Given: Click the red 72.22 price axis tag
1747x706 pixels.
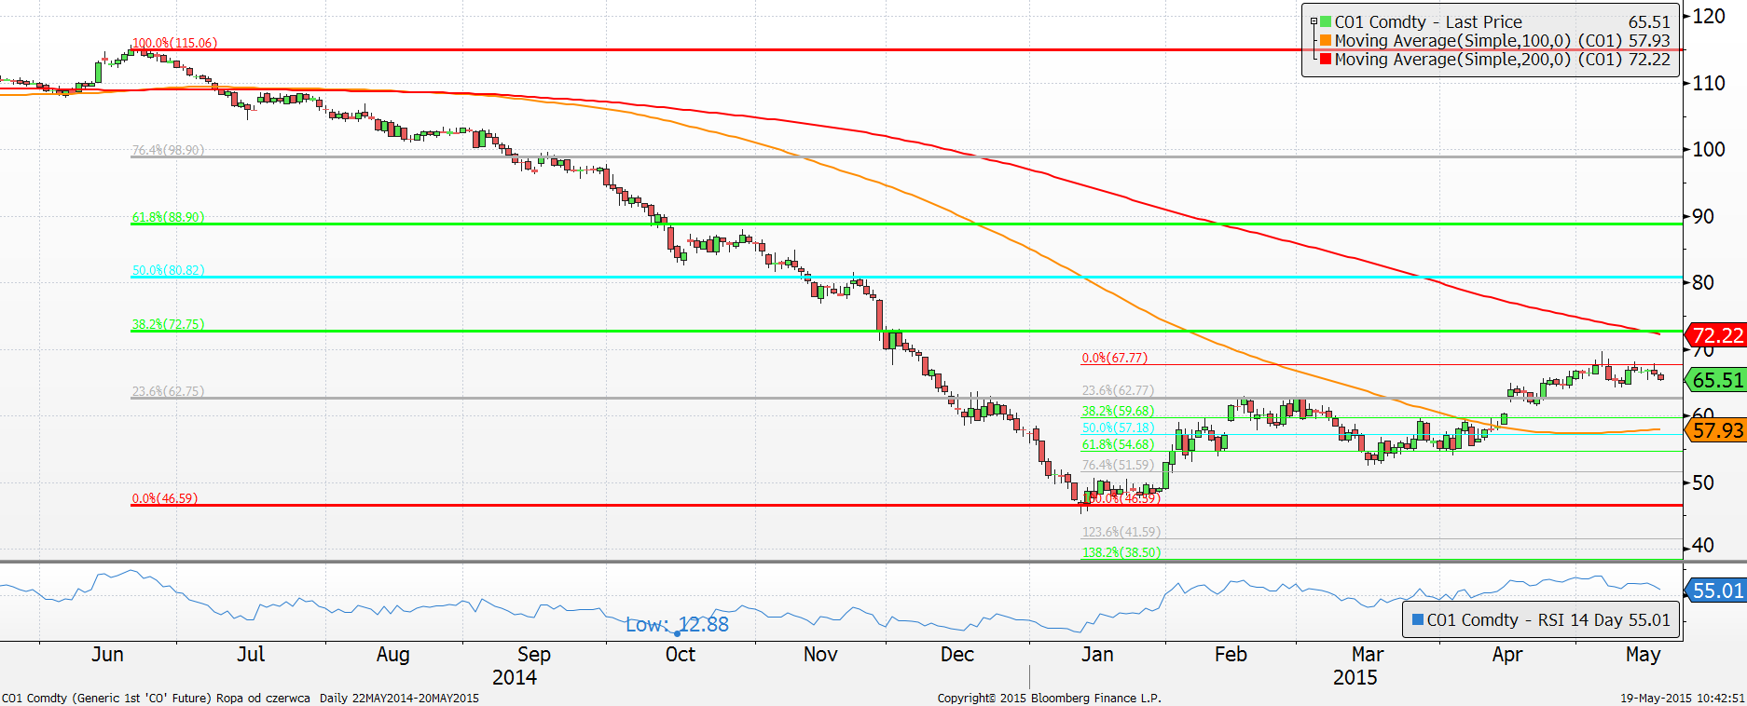Looking at the screenshot, I should click(x=1715, y=335).
